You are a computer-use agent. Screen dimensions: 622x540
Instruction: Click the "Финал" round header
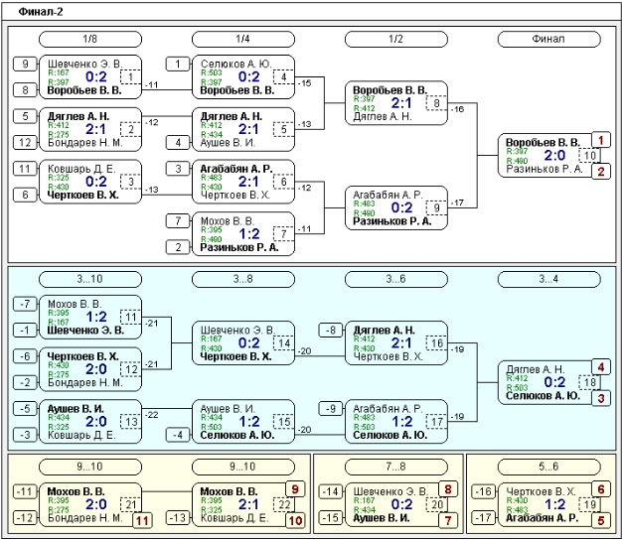[x=549, y=40]
